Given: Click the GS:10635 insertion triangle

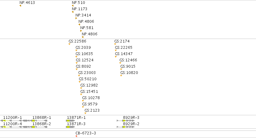Looking at the screenshot, I should point(76,57).
